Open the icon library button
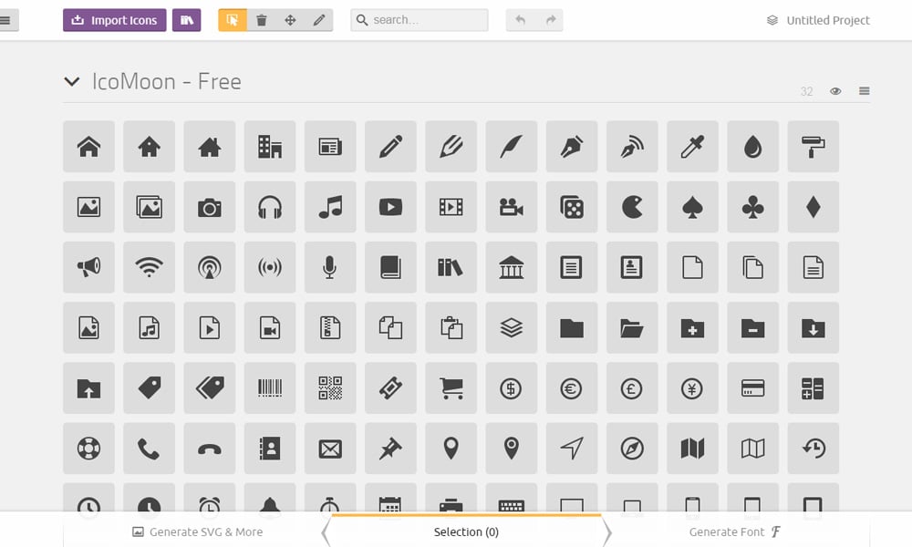Screen dimensions: 912x547 [187, 20]
